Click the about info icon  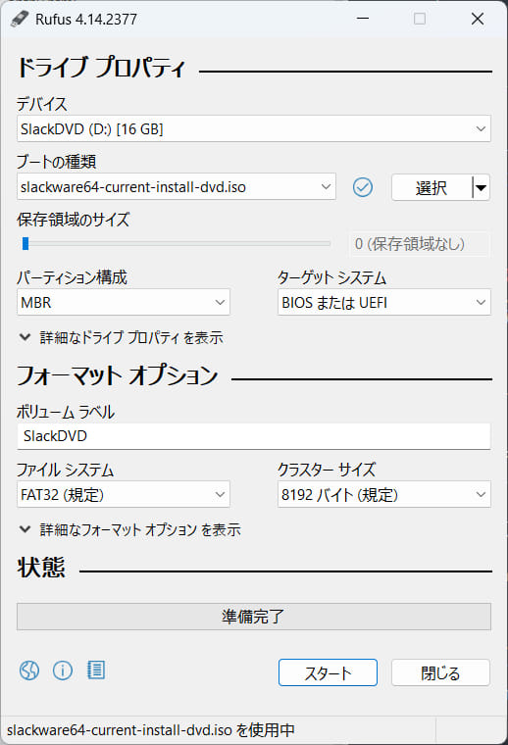[63, 670]
